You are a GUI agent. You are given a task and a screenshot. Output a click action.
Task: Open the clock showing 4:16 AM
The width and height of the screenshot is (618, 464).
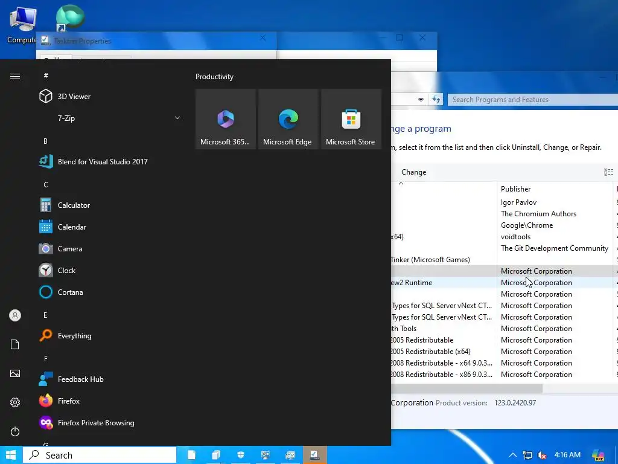tap(567, 455)
